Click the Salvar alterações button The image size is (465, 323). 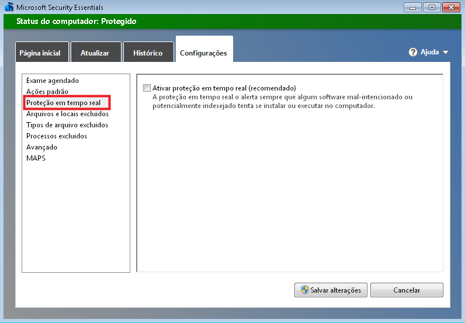pyautogui.click(x=331, y=290)
